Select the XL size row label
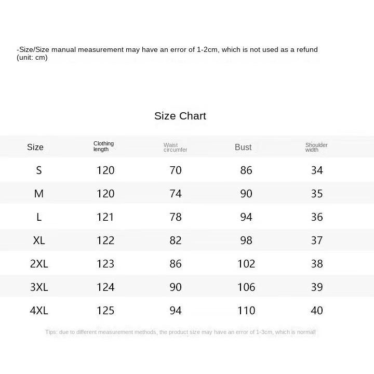The height and width of the screenshot is (374, 374). 39,240
